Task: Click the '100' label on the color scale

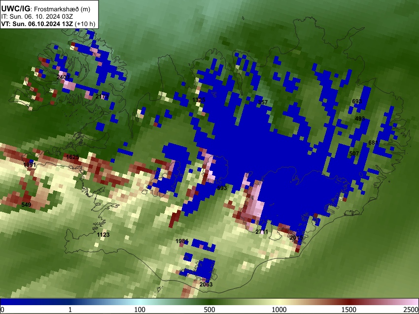Action: 140,310
